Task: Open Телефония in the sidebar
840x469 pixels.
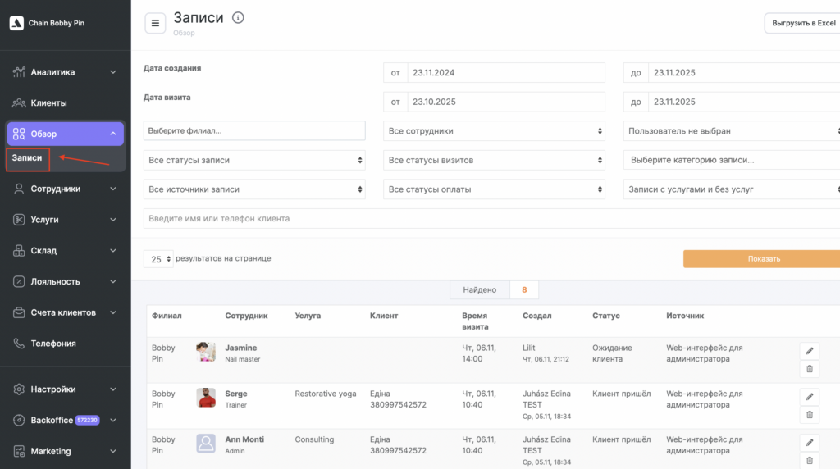Action: click(53, 344)
